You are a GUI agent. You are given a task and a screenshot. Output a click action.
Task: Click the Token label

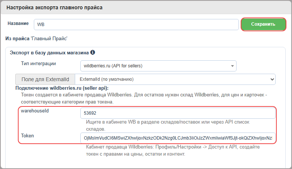pyautogui.click(x=28, y=135)
